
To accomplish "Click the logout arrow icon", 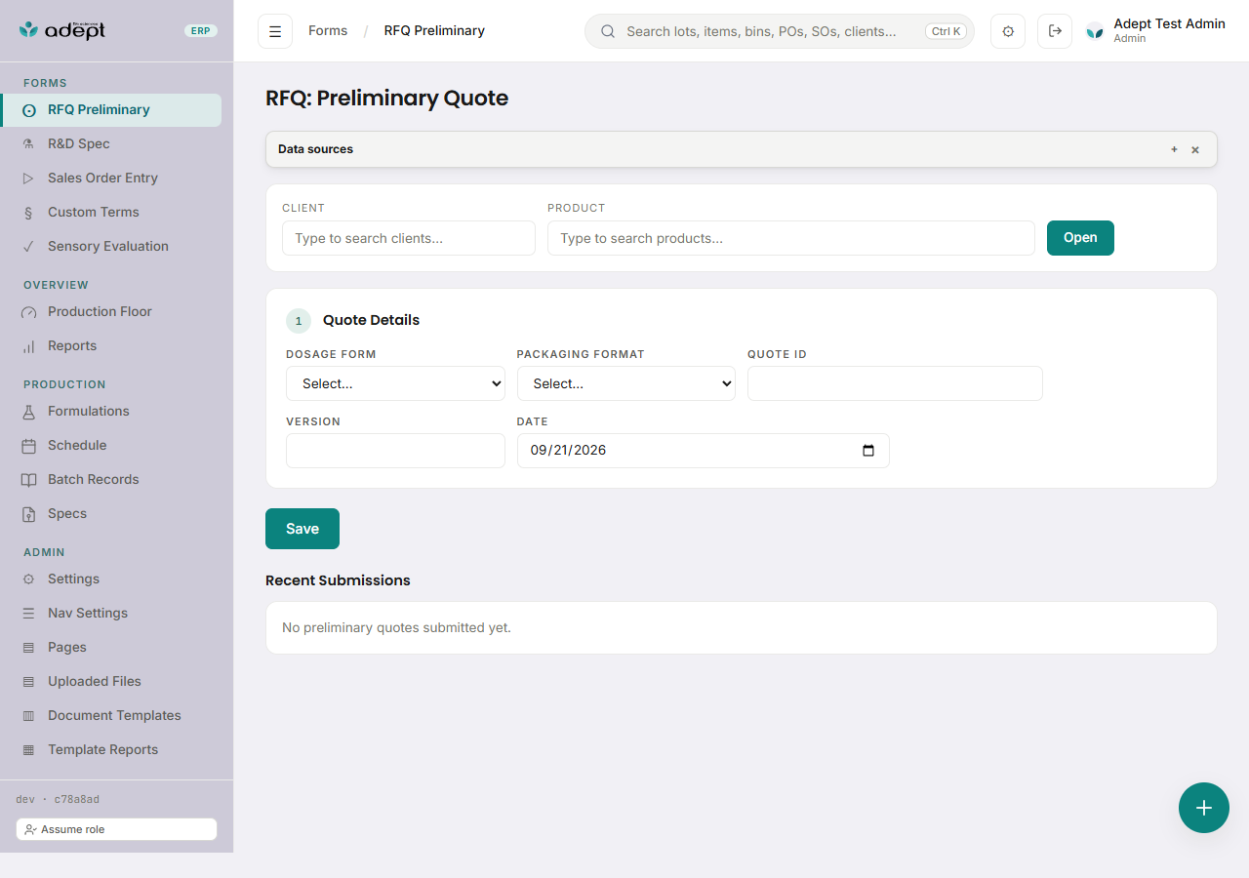I will 1055,31.
